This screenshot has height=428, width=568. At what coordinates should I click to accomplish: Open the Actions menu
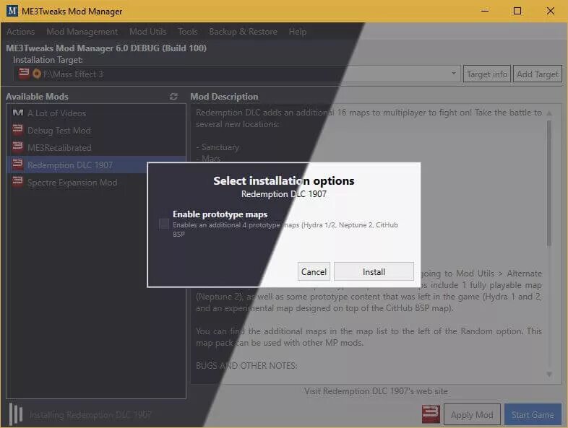pyautogui.click(x=21, y=32)
